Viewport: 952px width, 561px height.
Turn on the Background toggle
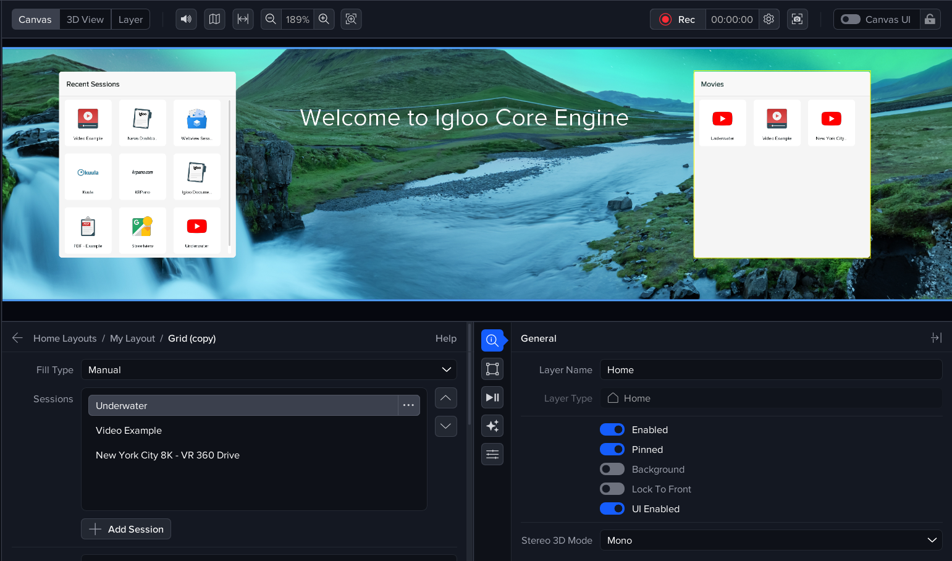click(612, 469)
